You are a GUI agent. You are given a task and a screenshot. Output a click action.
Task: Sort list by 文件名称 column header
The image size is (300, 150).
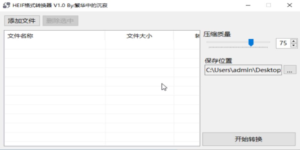click(x=54, y=36)
